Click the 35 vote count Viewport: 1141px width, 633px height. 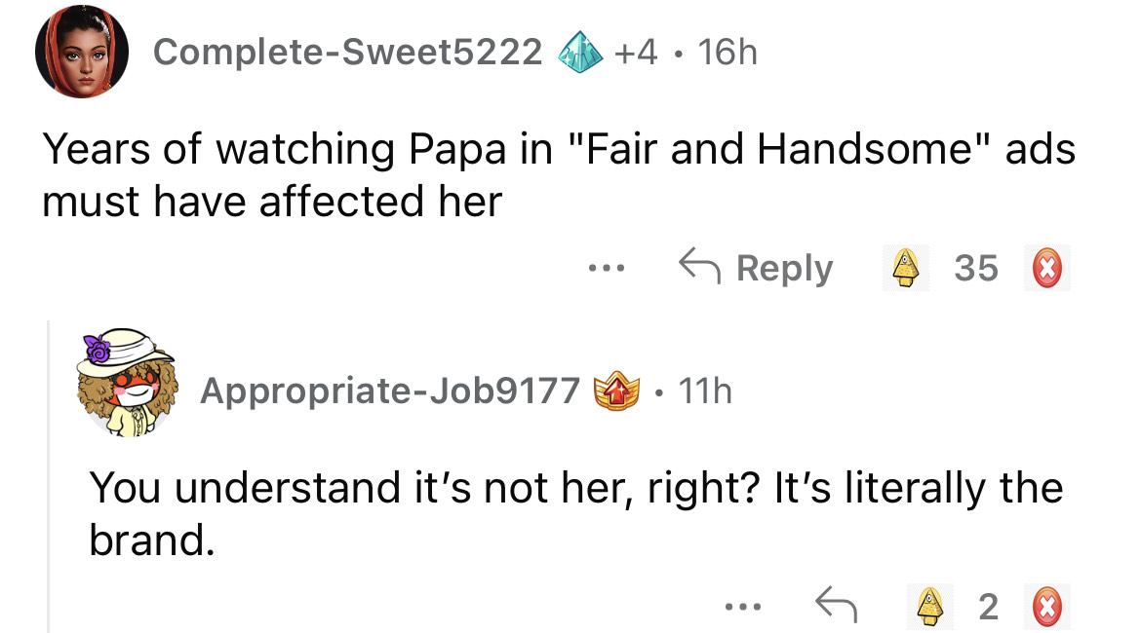tap(976, 268)
